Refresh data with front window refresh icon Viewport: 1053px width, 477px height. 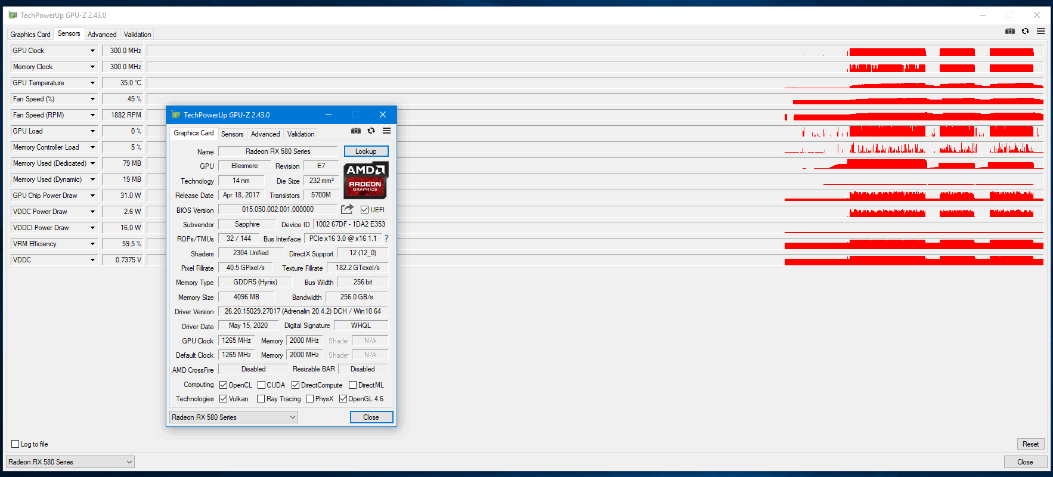[371, 131]
